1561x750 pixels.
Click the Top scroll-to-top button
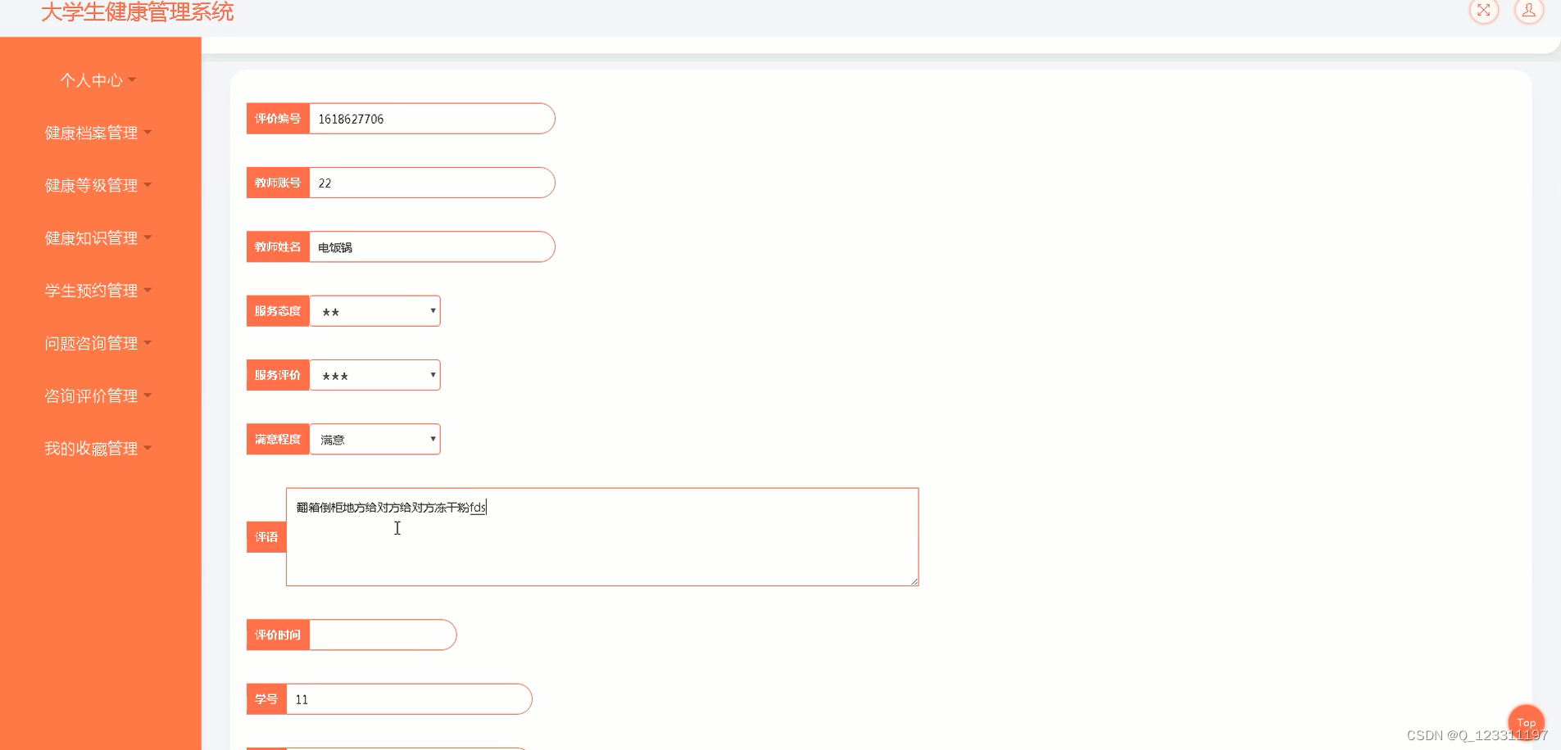click(1526, 722)
